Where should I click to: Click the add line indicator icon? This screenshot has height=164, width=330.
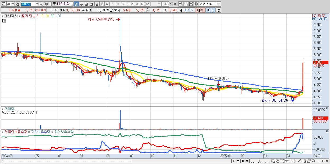186,4
